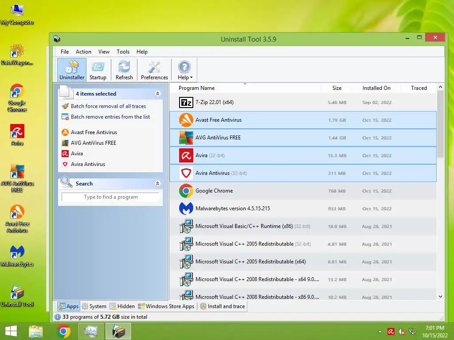Select the Uninstaller toolbar icon
Image resolution: width=454 pixels, height=340 pixels.
pos(72,70)
